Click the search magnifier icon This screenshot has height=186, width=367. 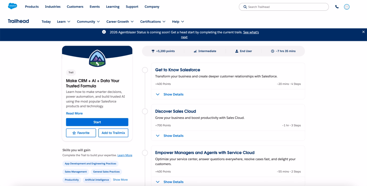(245, 7)
